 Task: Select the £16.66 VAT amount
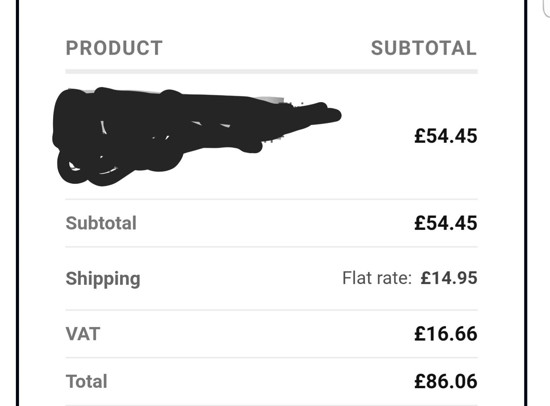point(445,334)
